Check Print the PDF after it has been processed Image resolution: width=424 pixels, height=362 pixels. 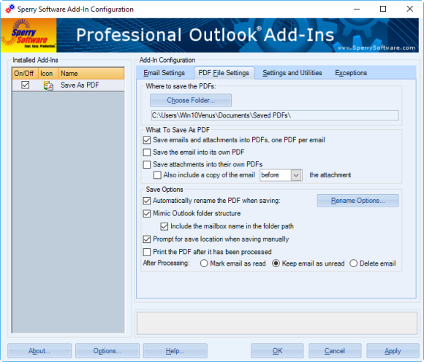pyautogui.click(x=147, y=252)
